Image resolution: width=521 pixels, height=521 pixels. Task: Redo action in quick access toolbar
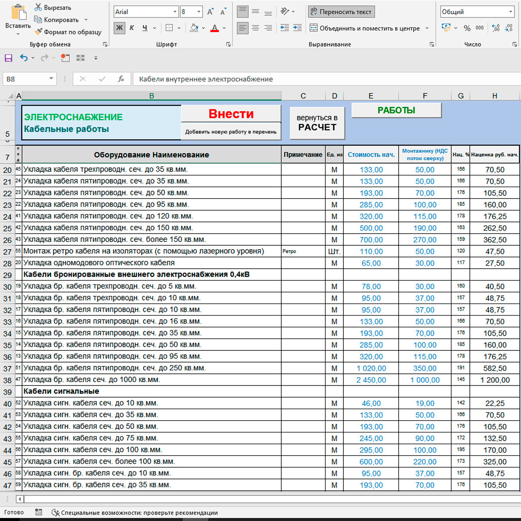pos(44,58)
